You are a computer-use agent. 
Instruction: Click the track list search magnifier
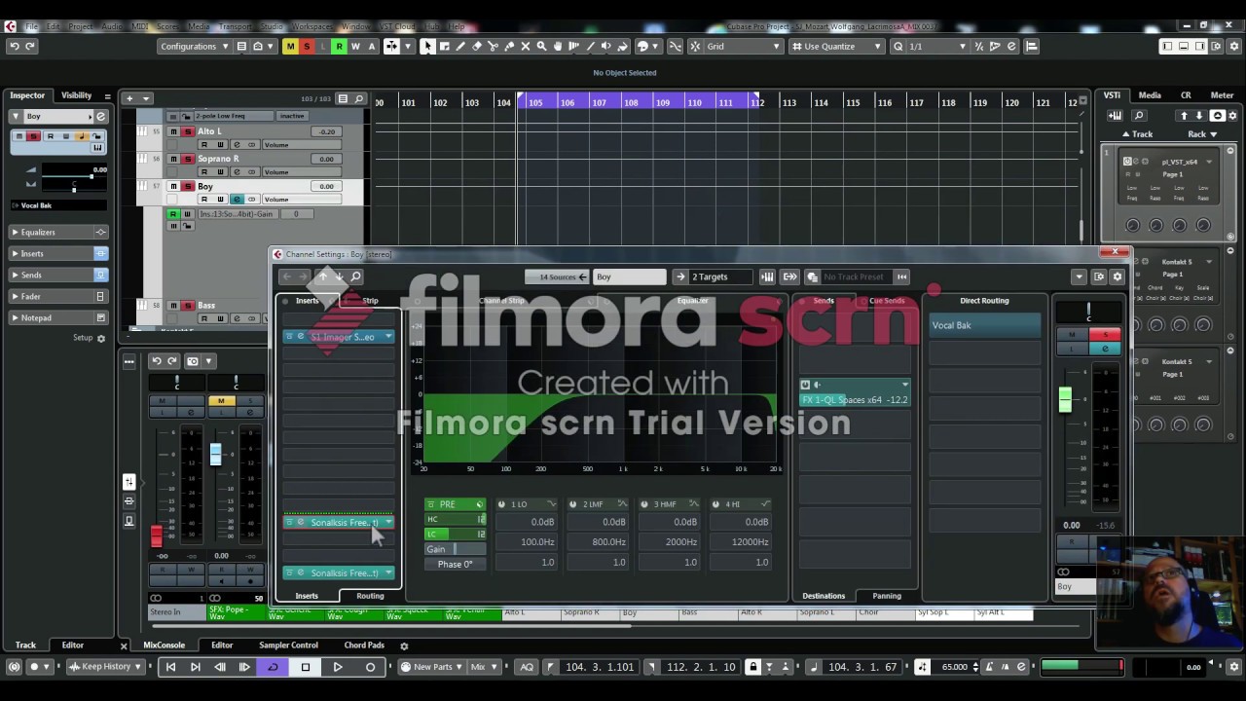[359, 98]
